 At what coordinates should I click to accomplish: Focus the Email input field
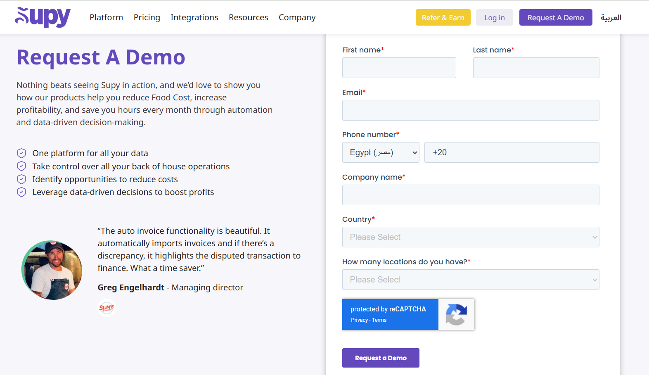tap(470, 110)
